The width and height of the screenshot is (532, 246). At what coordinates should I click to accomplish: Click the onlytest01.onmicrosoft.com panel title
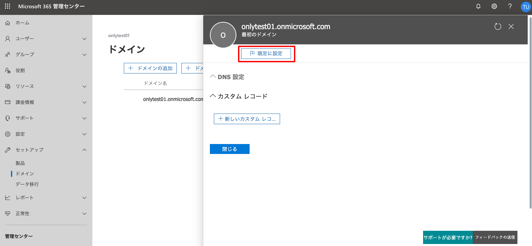(x=286, y=26)
